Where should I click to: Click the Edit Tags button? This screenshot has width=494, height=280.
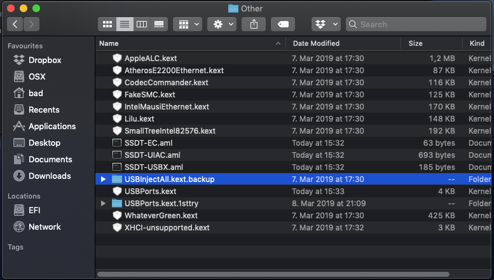(x=283, y=24)
